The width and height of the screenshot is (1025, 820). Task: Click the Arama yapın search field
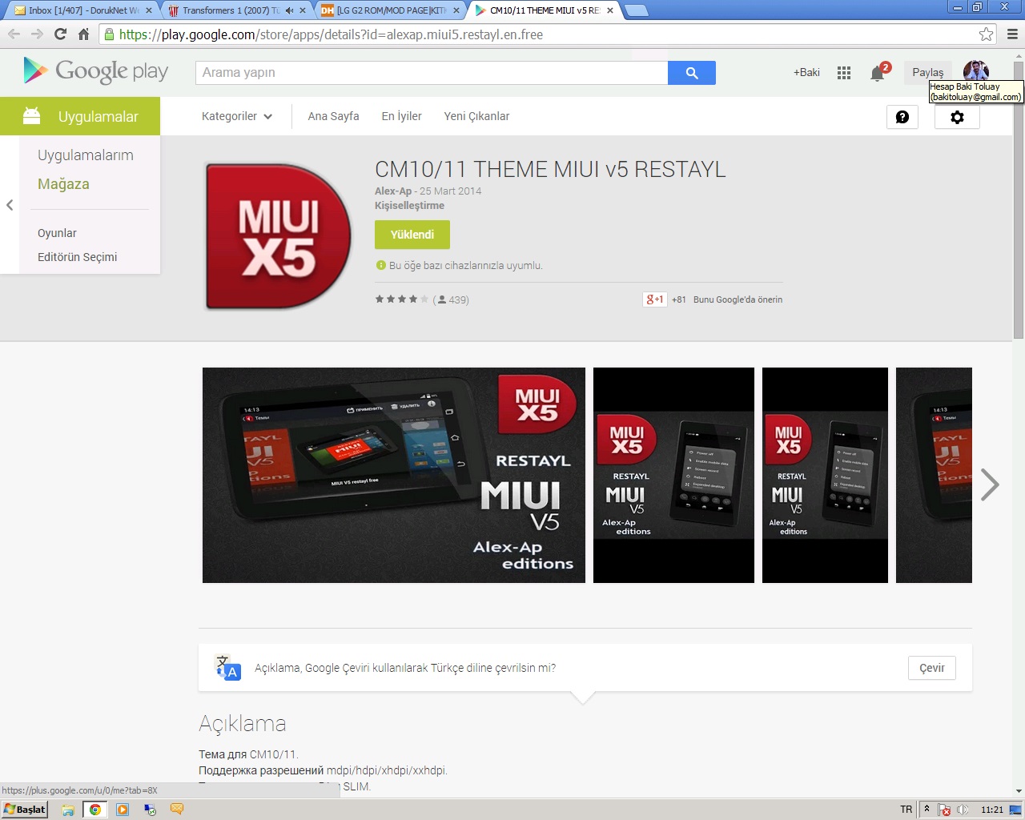(x=432, y=73)
